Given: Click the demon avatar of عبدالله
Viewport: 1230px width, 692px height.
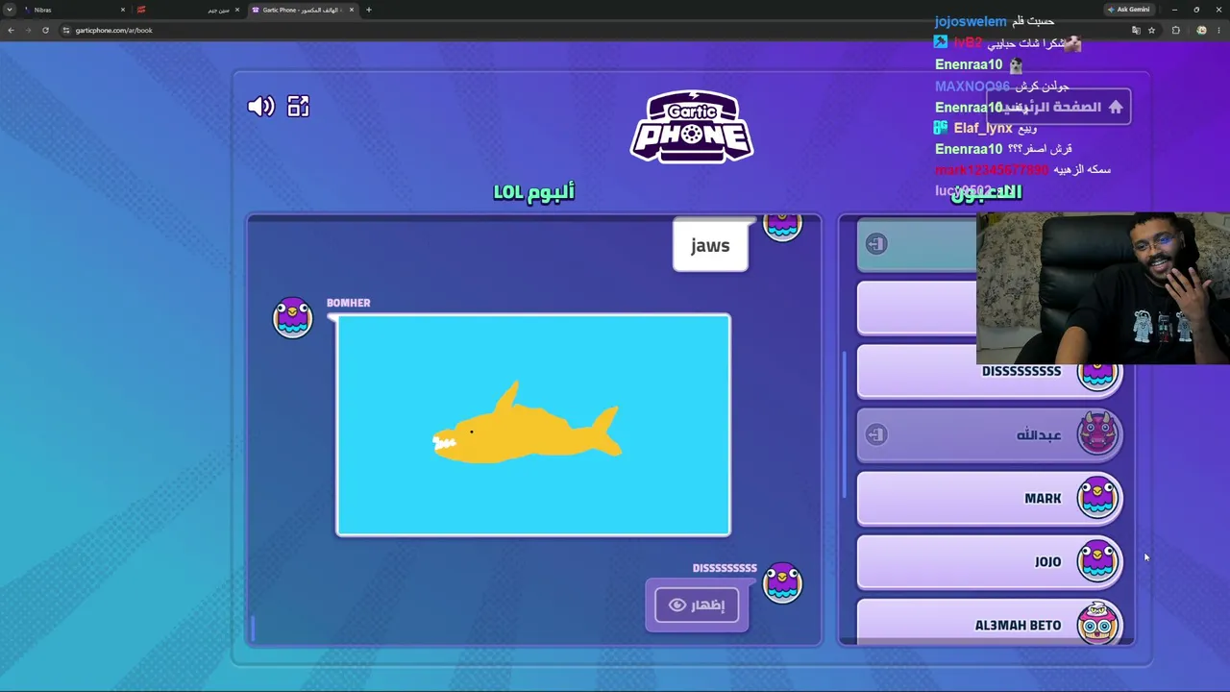Looking at the screenshot, I should (x=1098, y=433).
